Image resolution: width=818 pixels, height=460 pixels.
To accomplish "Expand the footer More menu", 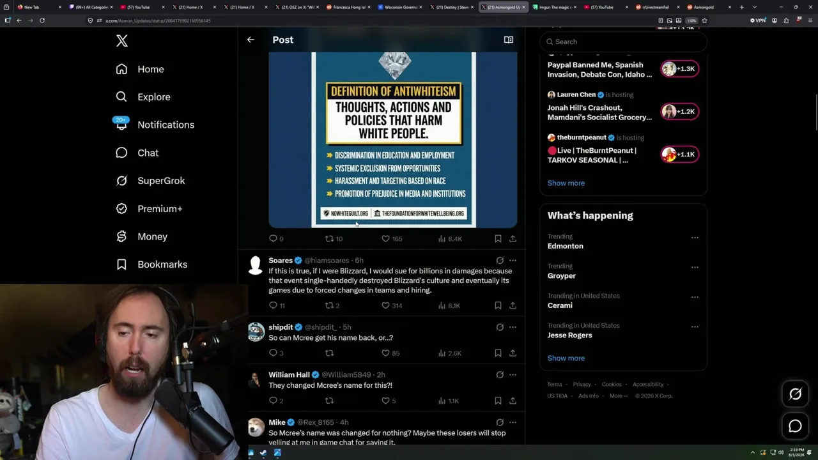I will tap(619, 396).
